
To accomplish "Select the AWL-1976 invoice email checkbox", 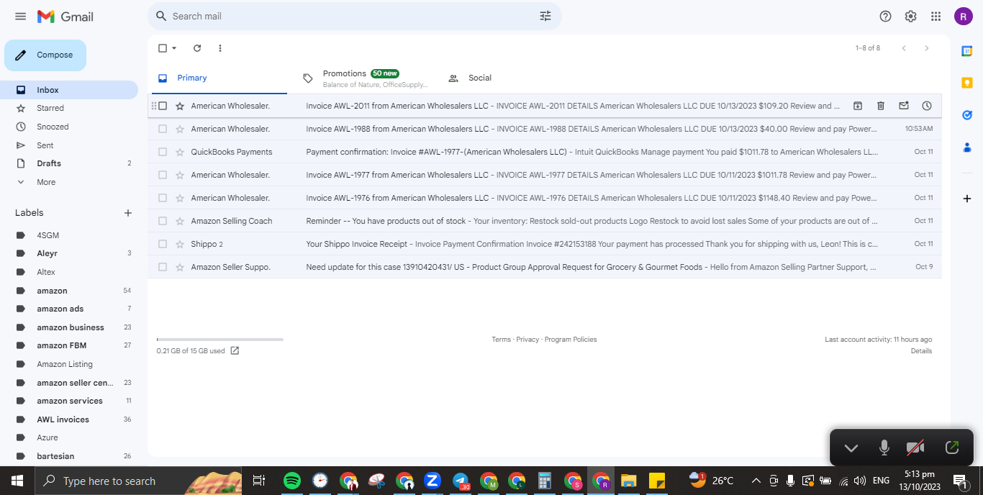I will coord(163,198).
